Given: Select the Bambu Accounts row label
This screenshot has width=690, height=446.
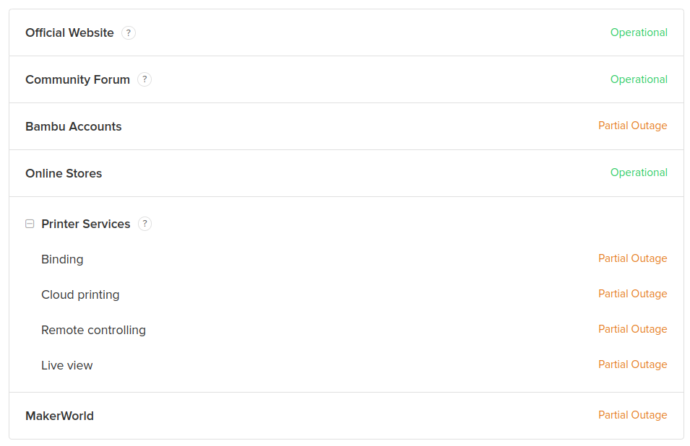Looking at the screenshot, I should (x=74, y=126).
